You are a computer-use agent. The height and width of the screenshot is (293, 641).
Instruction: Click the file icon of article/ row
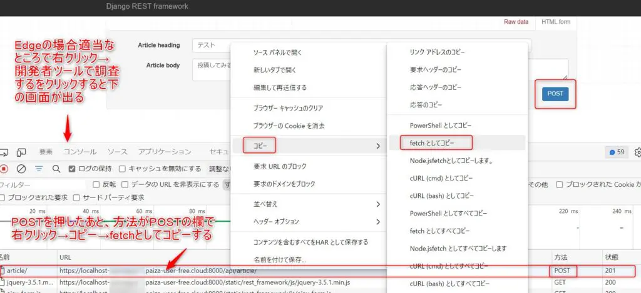pos(3,270)
